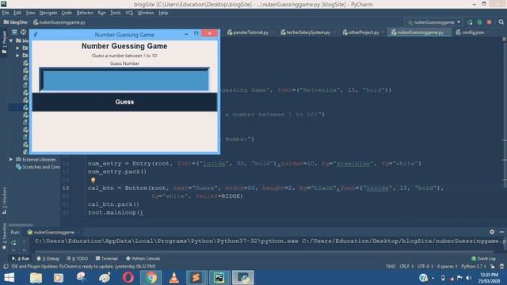
Task: Click cursor position 19:62 in status bar
Action: [391, 266]
